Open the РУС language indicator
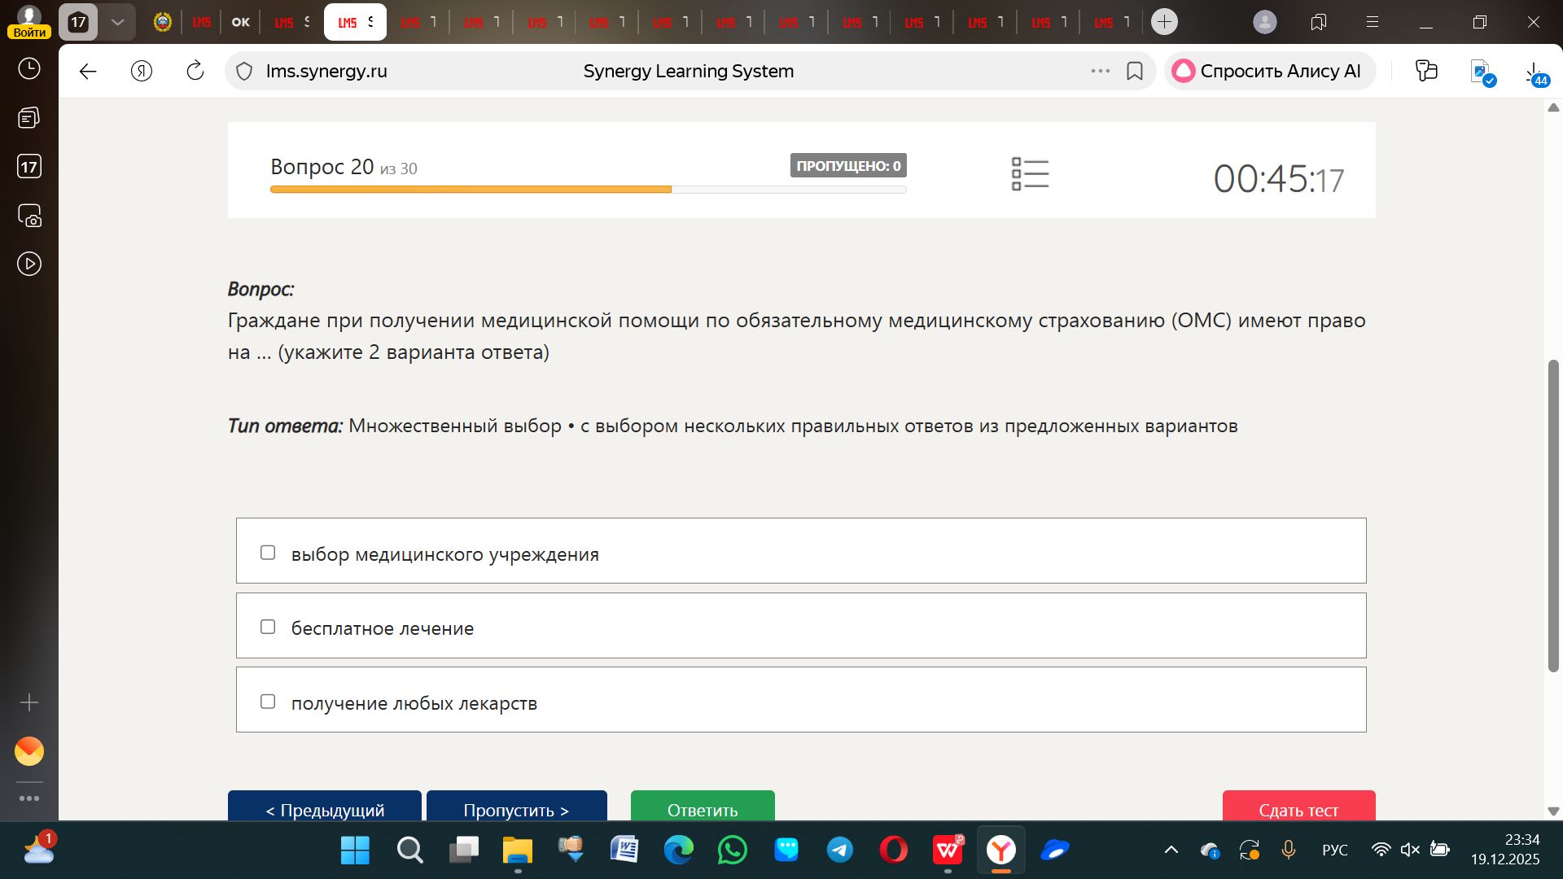This screenshot has height=879, width=1563. (x=1335, y=851)
